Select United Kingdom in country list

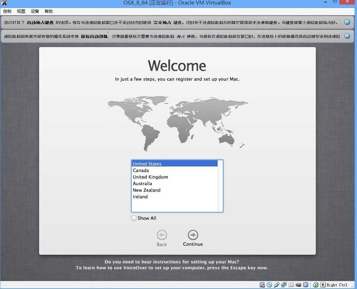coord(175,177)
